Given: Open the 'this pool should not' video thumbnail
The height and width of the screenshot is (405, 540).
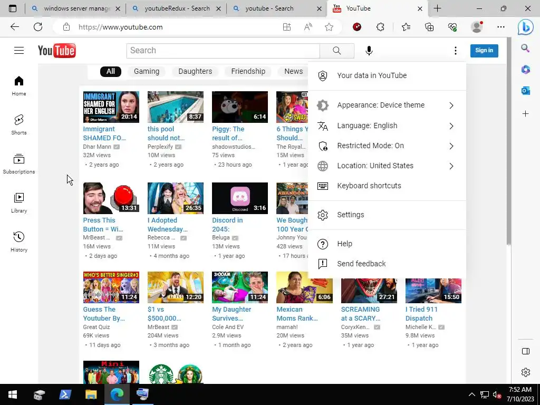Looking at the screenshot, I should tap(176, 107).
